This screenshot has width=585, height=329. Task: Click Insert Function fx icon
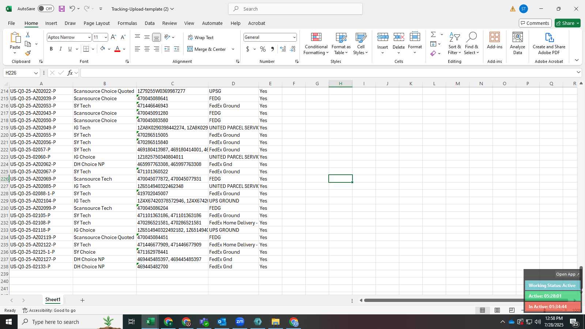coord(70,73)
